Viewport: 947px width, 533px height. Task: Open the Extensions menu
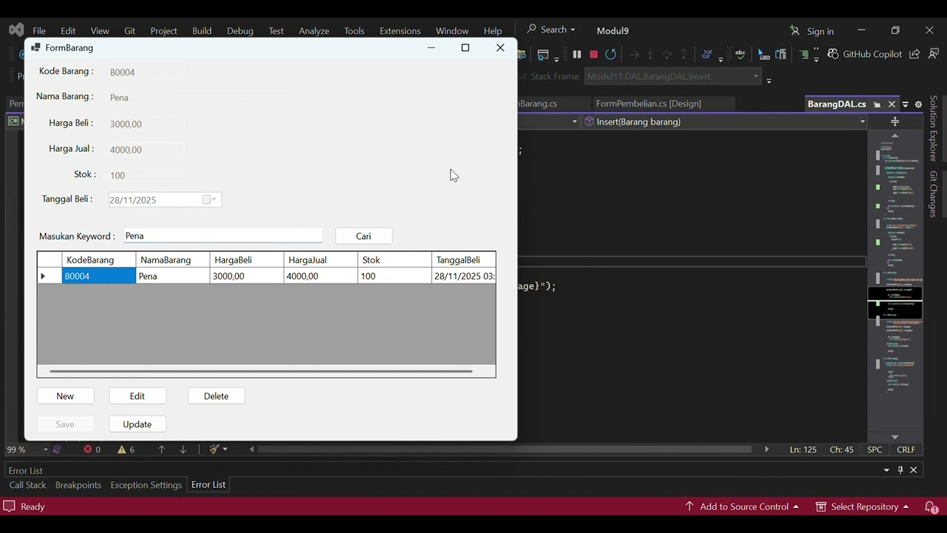tap(400, 31)
